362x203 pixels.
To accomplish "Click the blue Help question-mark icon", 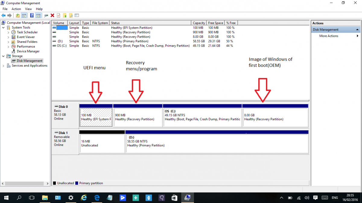I will coord(32,15).
